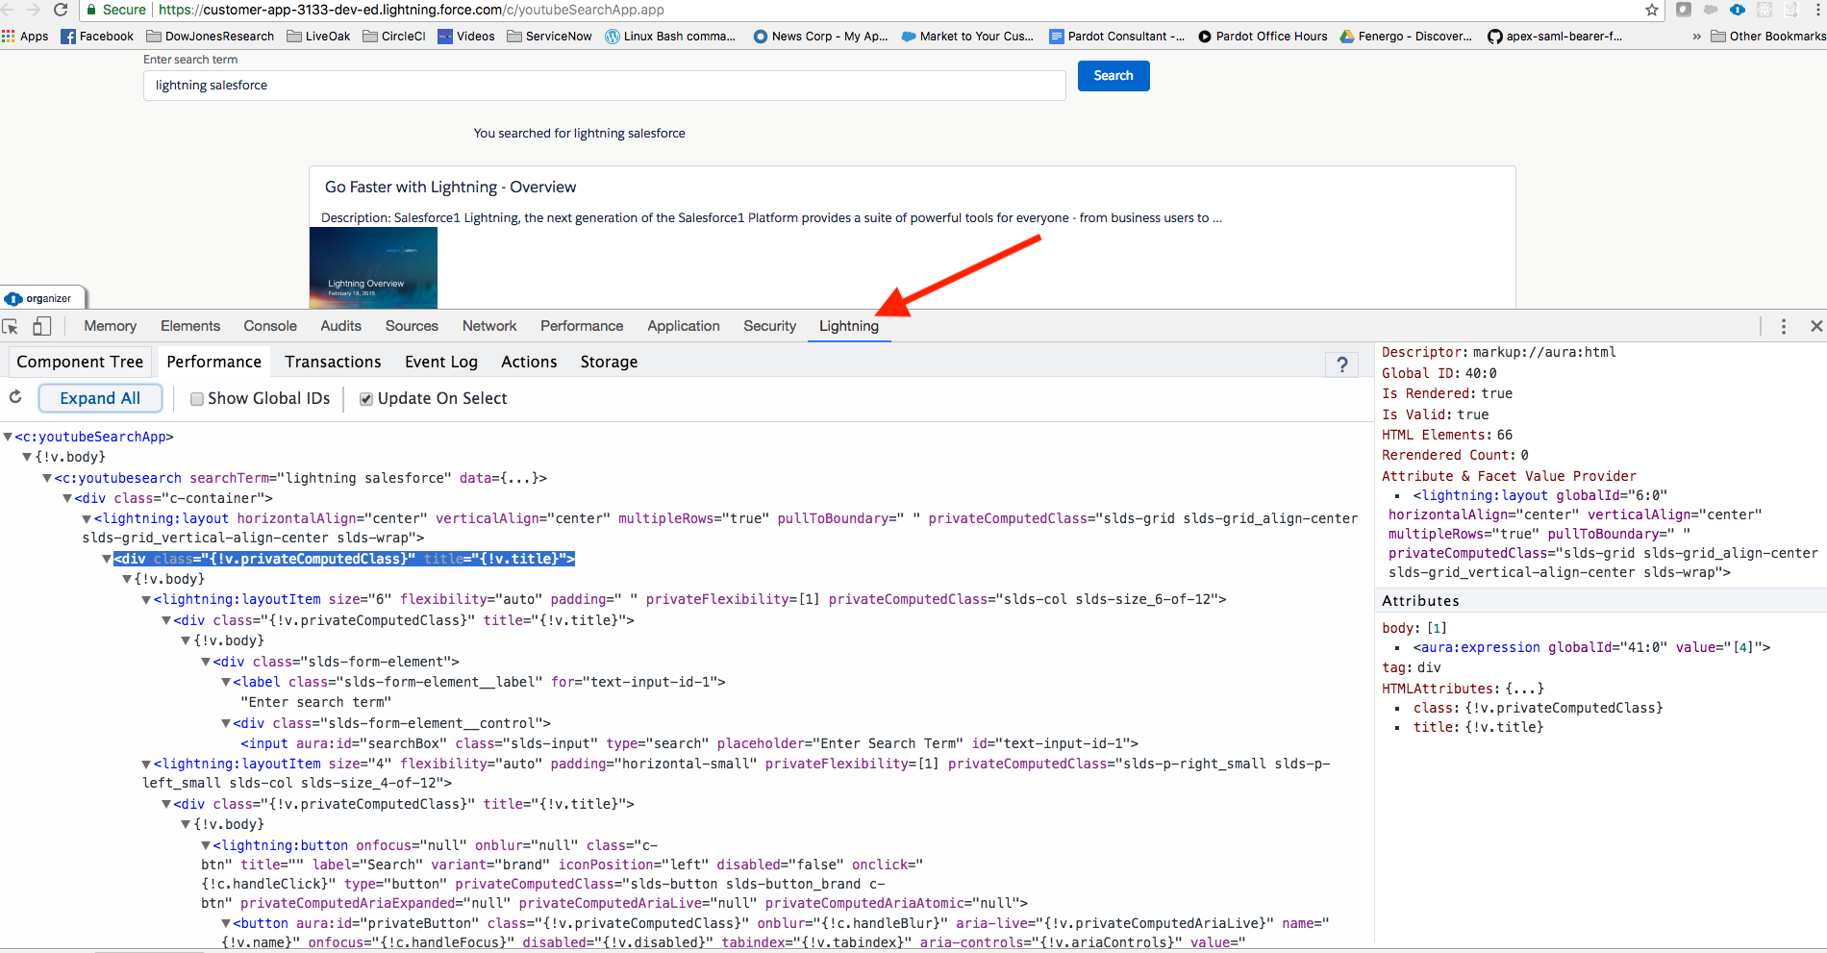Screen dimensions: 1827x953
Task: Activate the DevTools inspect element picker
Action: point(11,327)
